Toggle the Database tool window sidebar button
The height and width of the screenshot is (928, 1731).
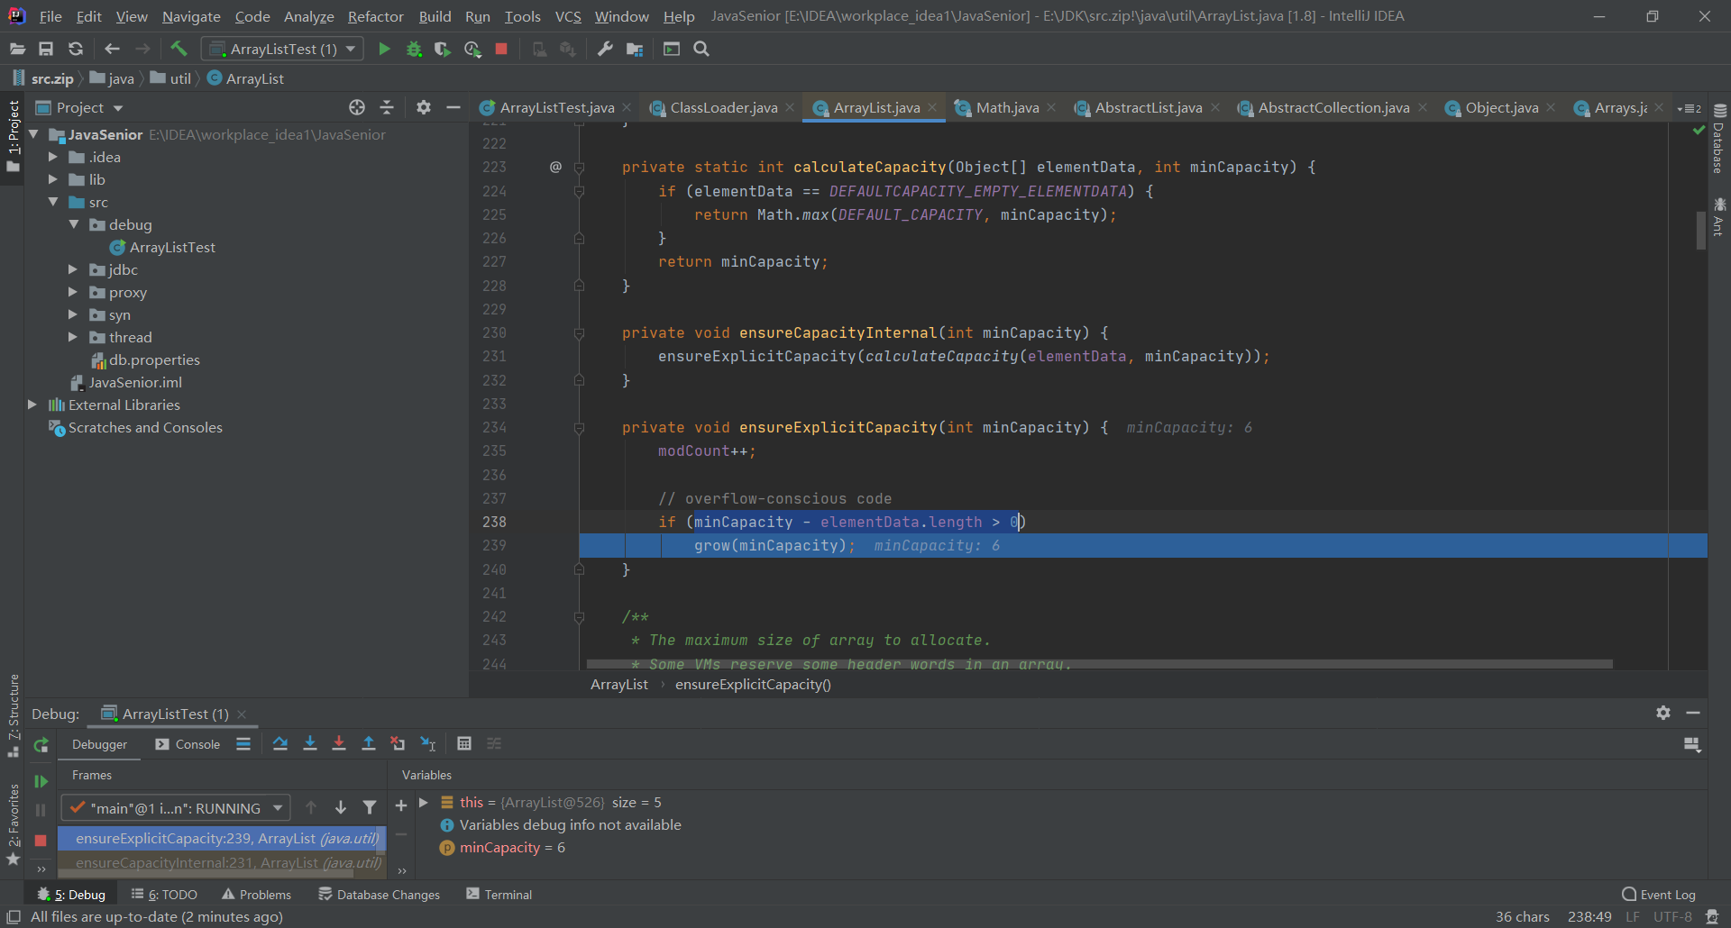1719,140
